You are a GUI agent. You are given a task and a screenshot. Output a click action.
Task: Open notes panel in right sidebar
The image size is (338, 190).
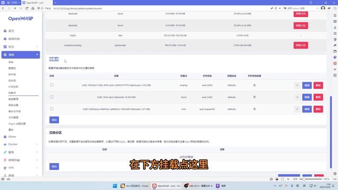[x=335, y=40]
